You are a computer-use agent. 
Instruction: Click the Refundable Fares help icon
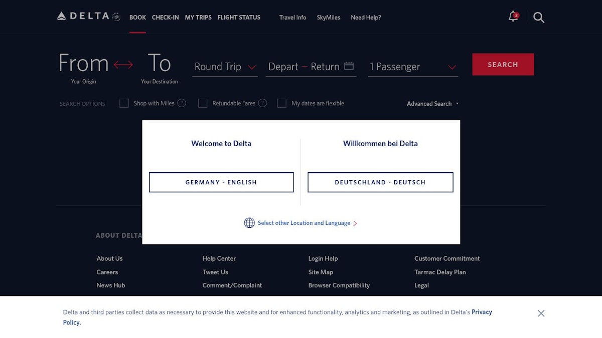(262, 103)
